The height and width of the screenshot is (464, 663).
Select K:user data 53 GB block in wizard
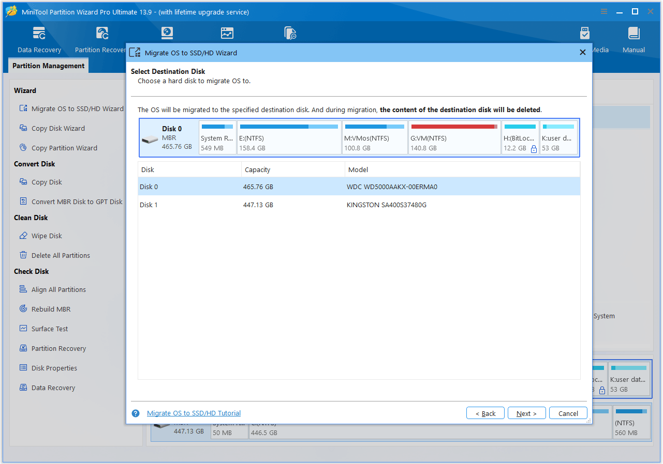558,137
